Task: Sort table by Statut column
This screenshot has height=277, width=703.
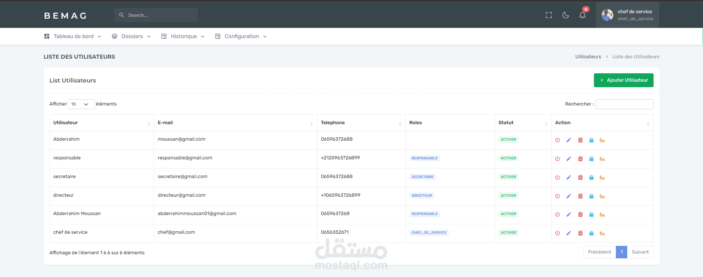Action: pos(523,123)
